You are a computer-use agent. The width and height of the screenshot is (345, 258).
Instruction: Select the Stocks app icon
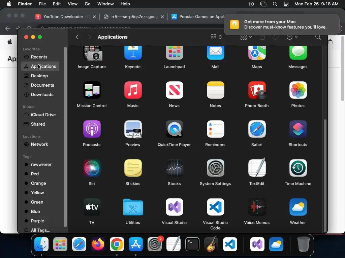click(x=174, y=168)
